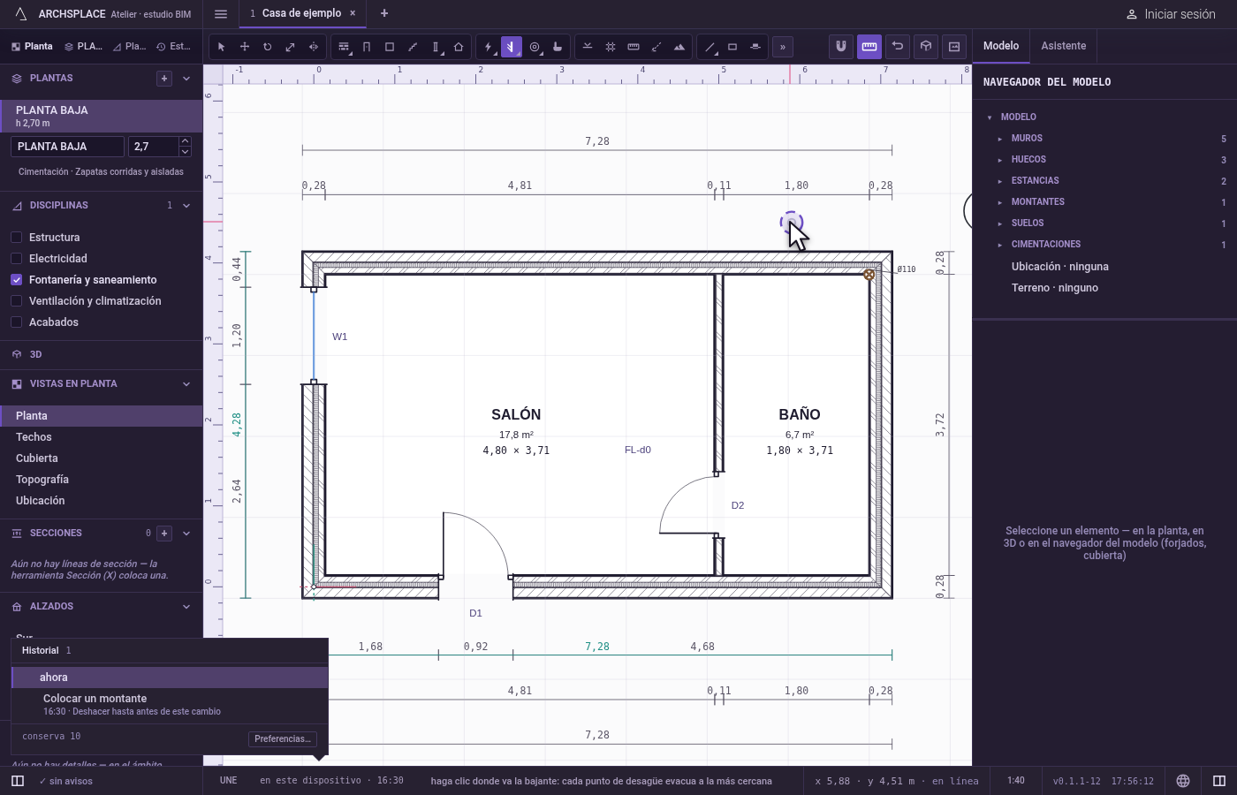Activate the move tool

click(x=245, y=47)
